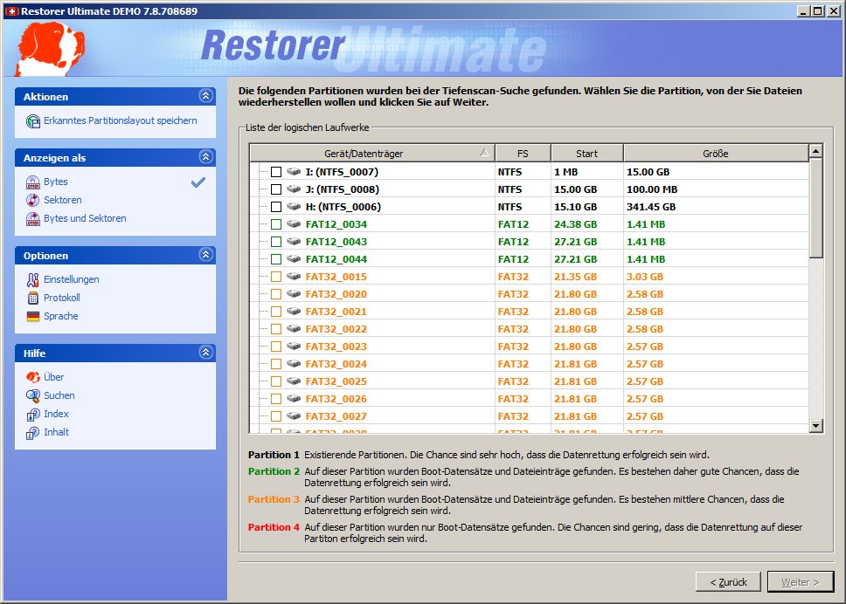Click drive icon of FAT32_0020

pos(294,294)
